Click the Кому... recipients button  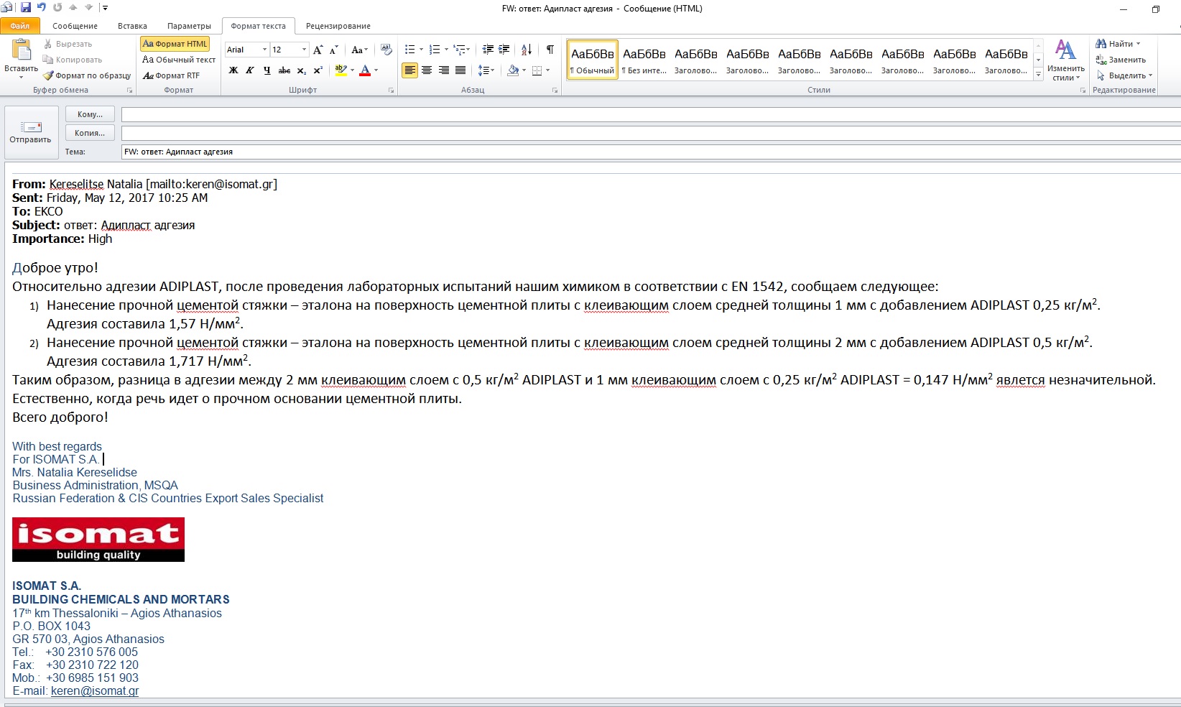pyautogui.click(x=90, y=114)
